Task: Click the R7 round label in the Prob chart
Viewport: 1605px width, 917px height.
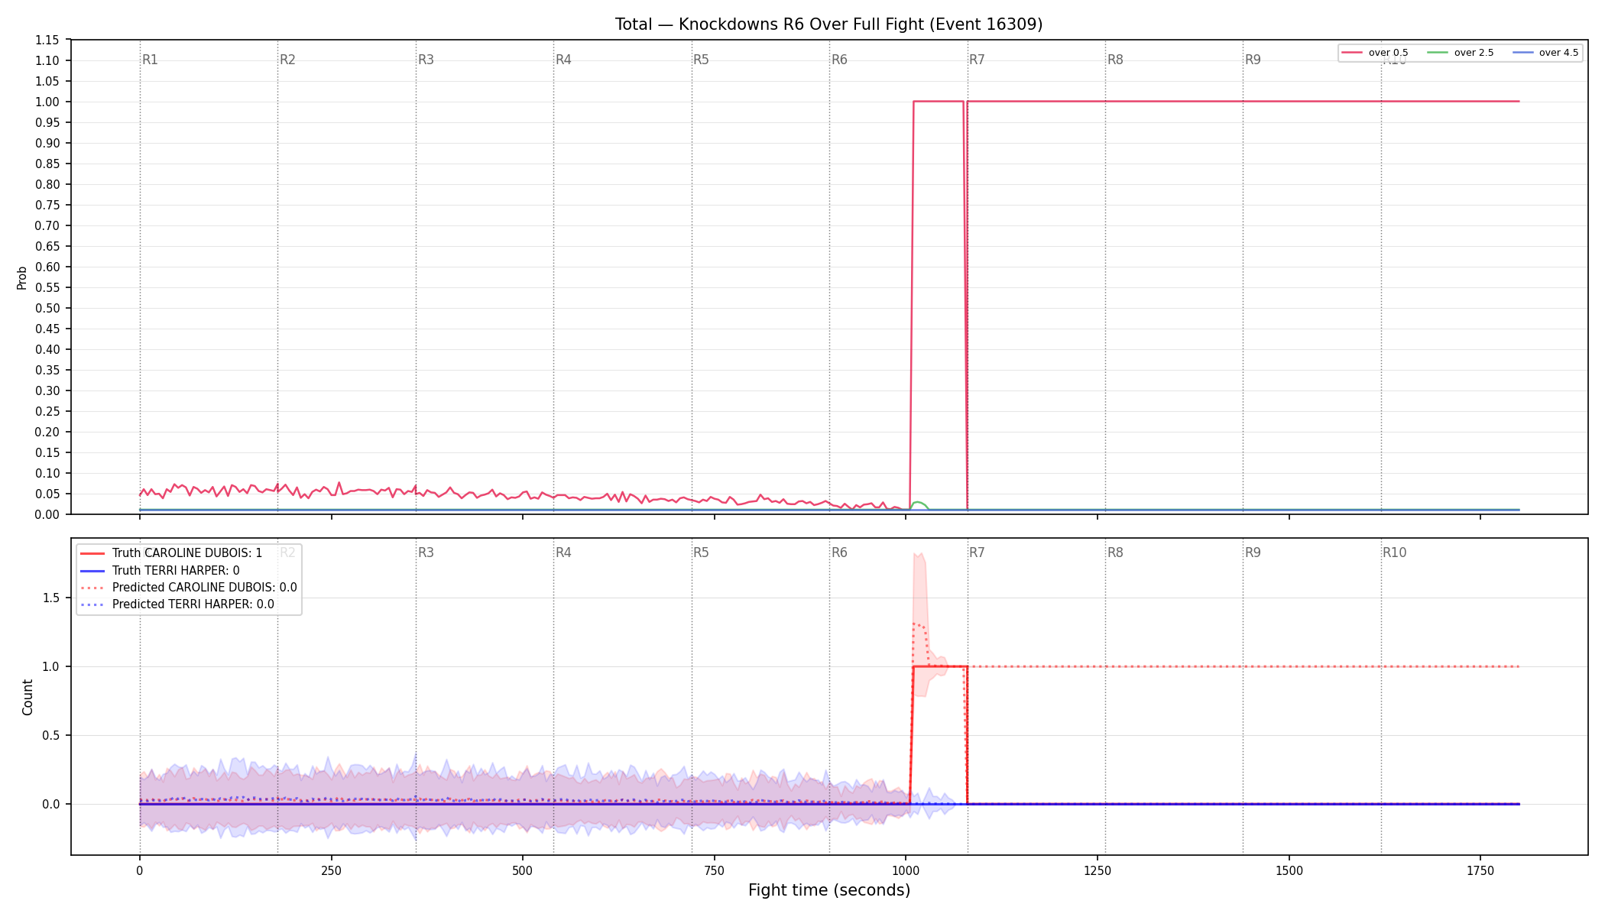Action: coord(978,60)
